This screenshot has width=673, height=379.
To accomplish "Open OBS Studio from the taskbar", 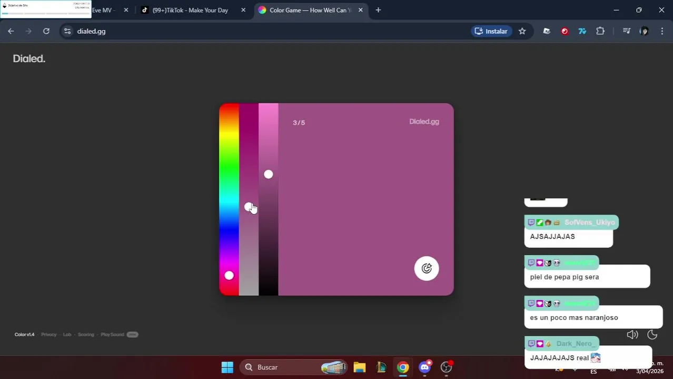I will [x=447, y=367].
